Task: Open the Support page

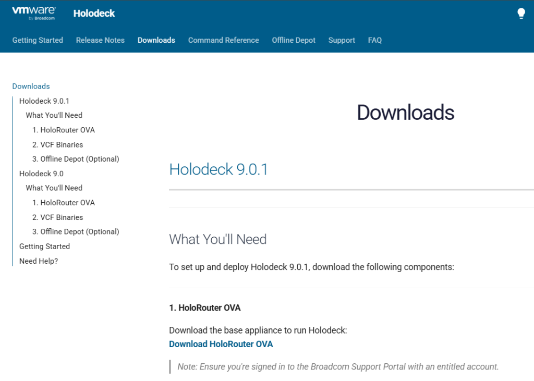Action: (x=342, y=40)
